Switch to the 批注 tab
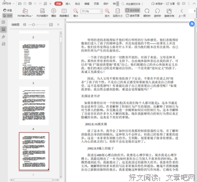The width and height of the screenshot is (197, 182). [77, 3]
